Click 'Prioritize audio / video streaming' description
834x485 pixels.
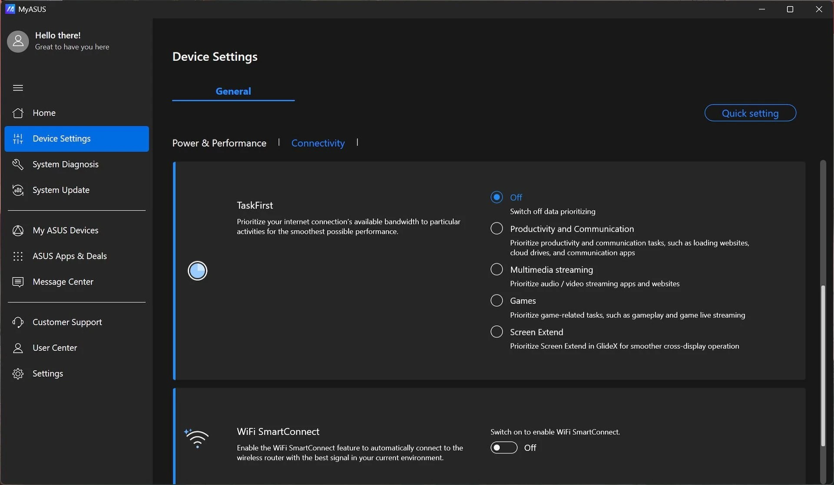[595, 284]
